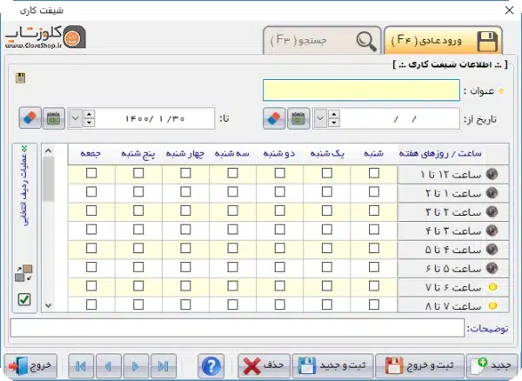This screenshot has width=522, height=381.
Task: Check جمعه for ساعت ۱۲ تا ۱
Action: pyautogui.click(x=91, y=173)
